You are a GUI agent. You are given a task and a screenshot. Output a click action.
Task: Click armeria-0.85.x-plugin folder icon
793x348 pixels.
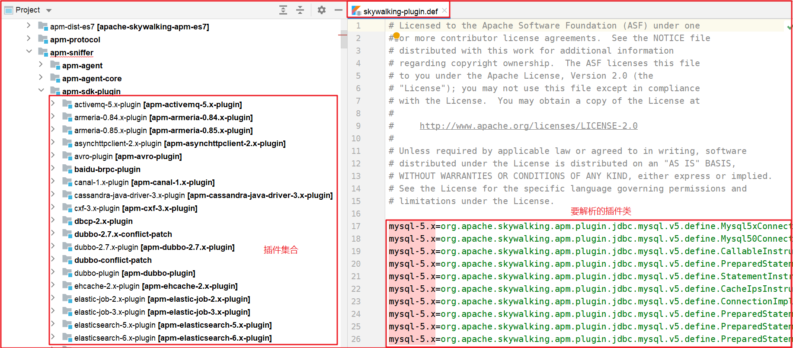(x=67, y=130)
